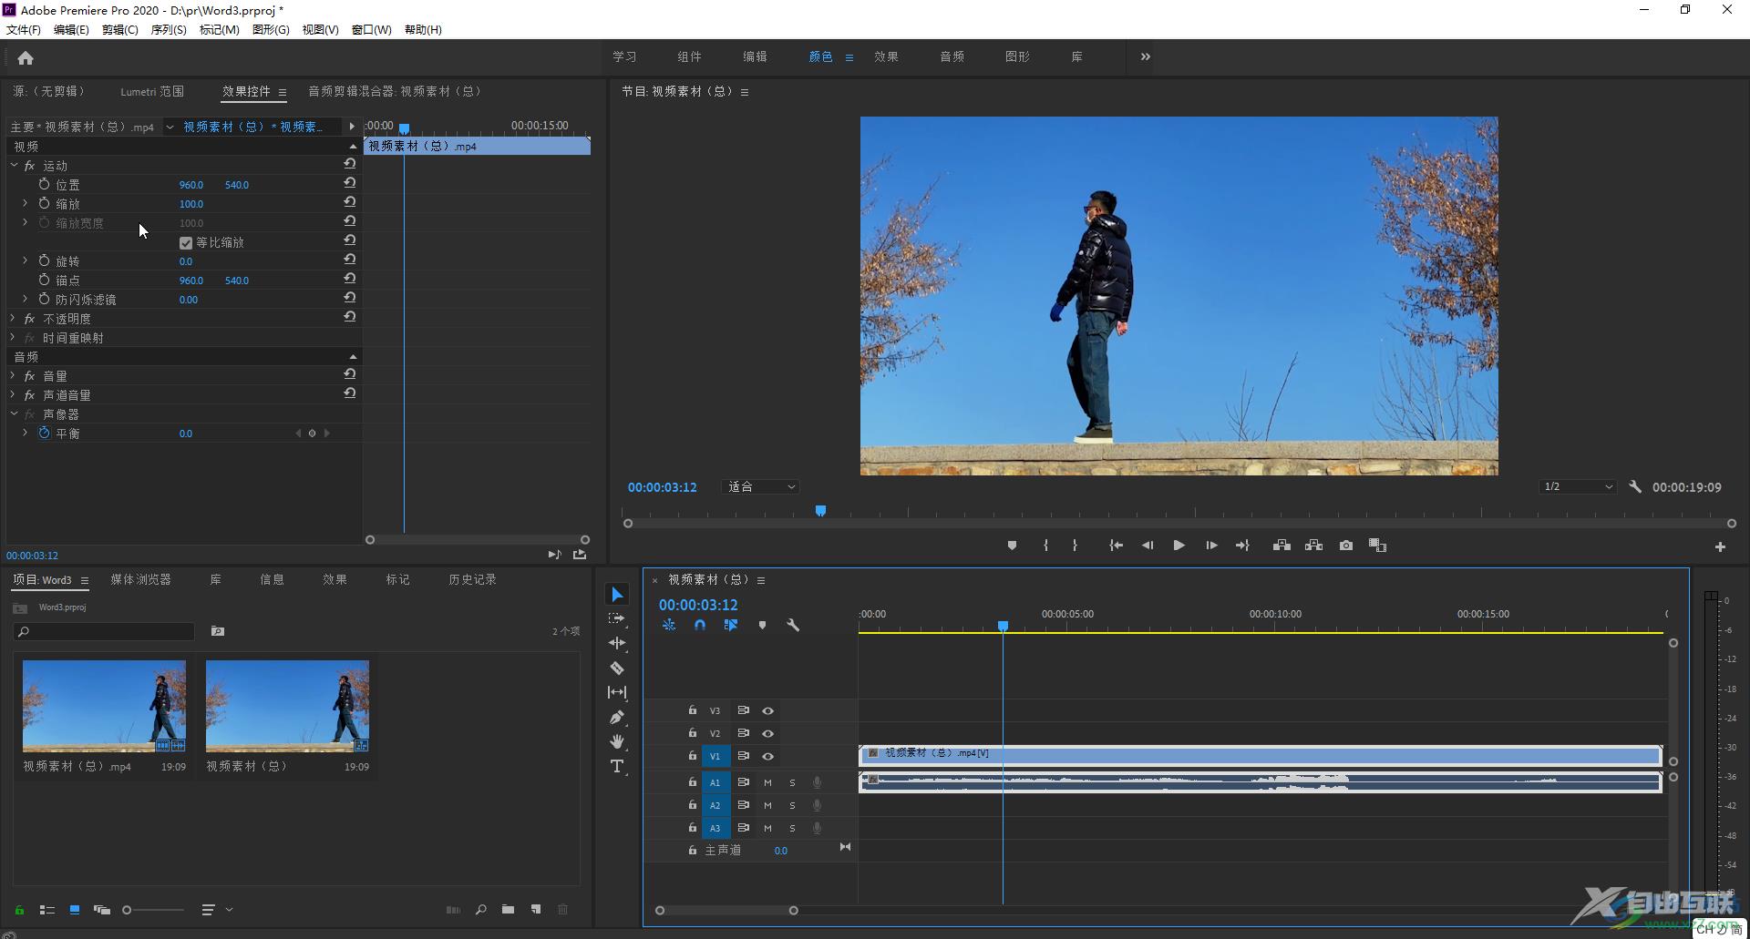Open the button editor plus icon

[1720, 546]
